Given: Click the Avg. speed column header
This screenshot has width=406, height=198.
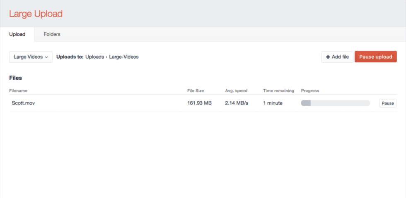Looking at the screenshot, I should point(237,91).
